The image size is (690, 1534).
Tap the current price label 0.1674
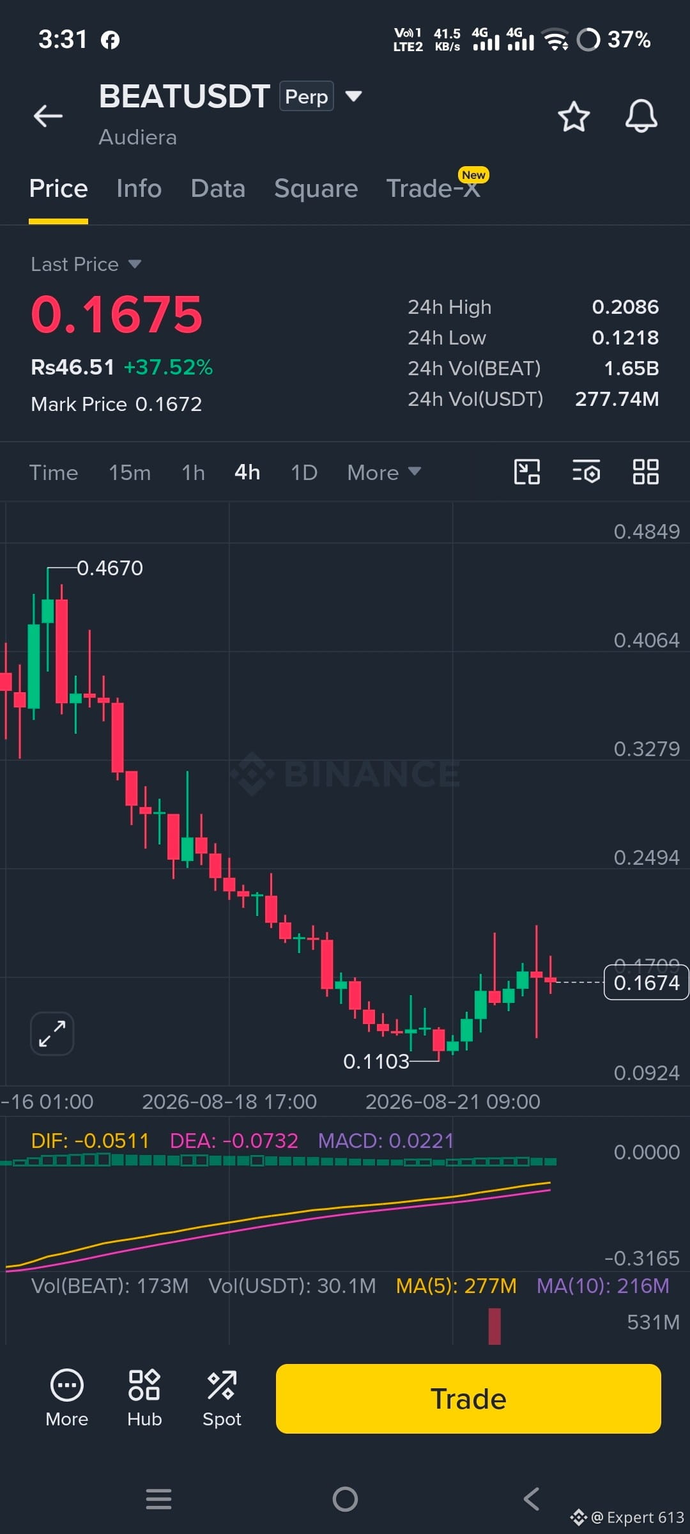click(x=646, y=982)
